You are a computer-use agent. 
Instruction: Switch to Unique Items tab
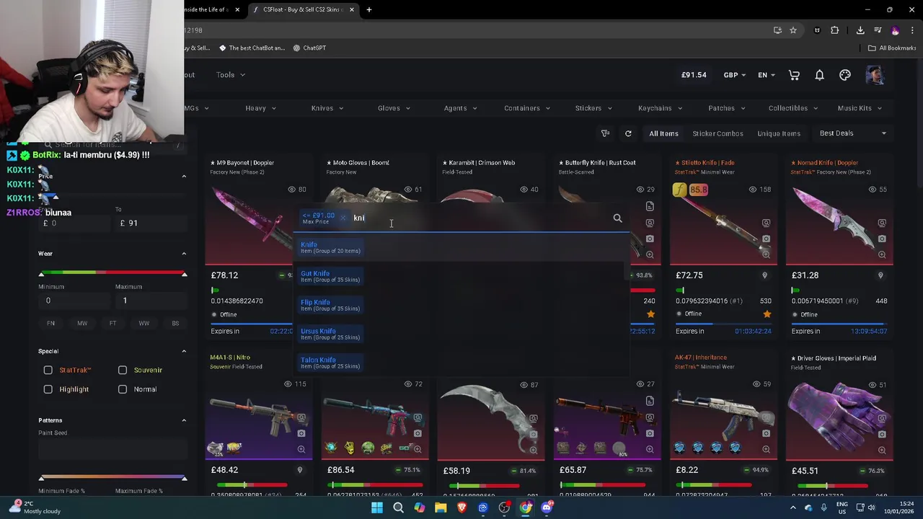pos(779,133)
